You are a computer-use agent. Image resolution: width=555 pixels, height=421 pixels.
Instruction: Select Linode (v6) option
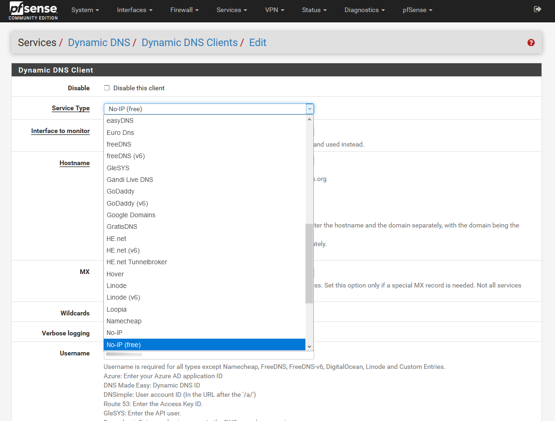click(204, 298)
